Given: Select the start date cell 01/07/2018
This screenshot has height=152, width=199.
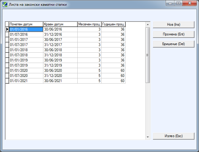Looking at the screenshot, I should 26,55.
